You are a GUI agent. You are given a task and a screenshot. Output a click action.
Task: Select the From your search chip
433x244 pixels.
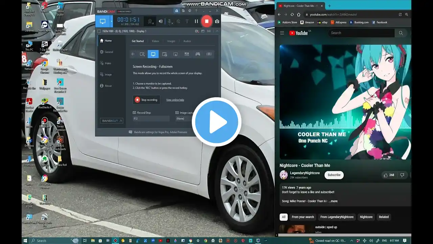[303, 217]
